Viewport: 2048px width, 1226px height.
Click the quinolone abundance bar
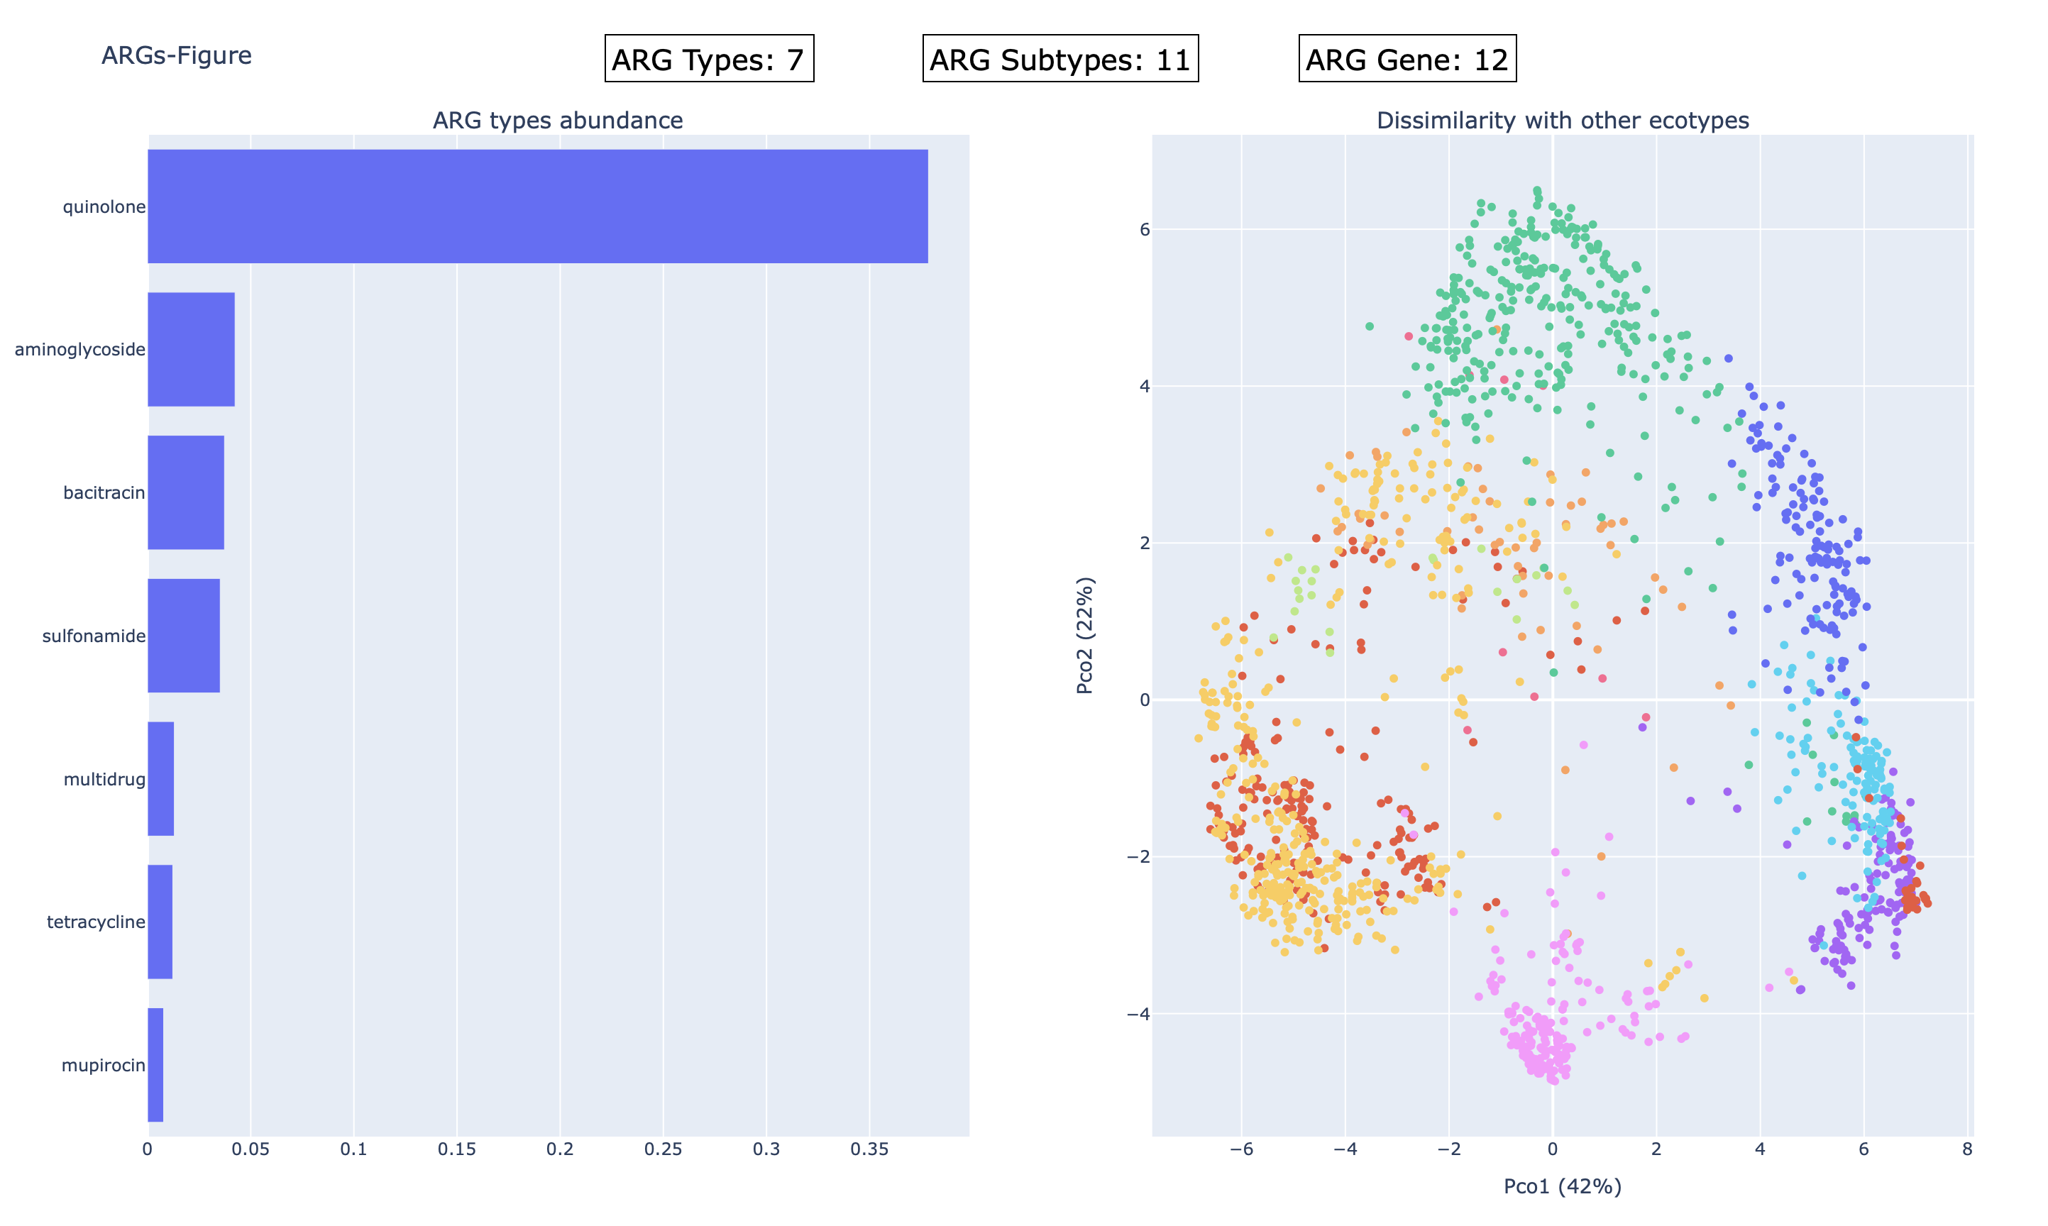coord(538,206)
